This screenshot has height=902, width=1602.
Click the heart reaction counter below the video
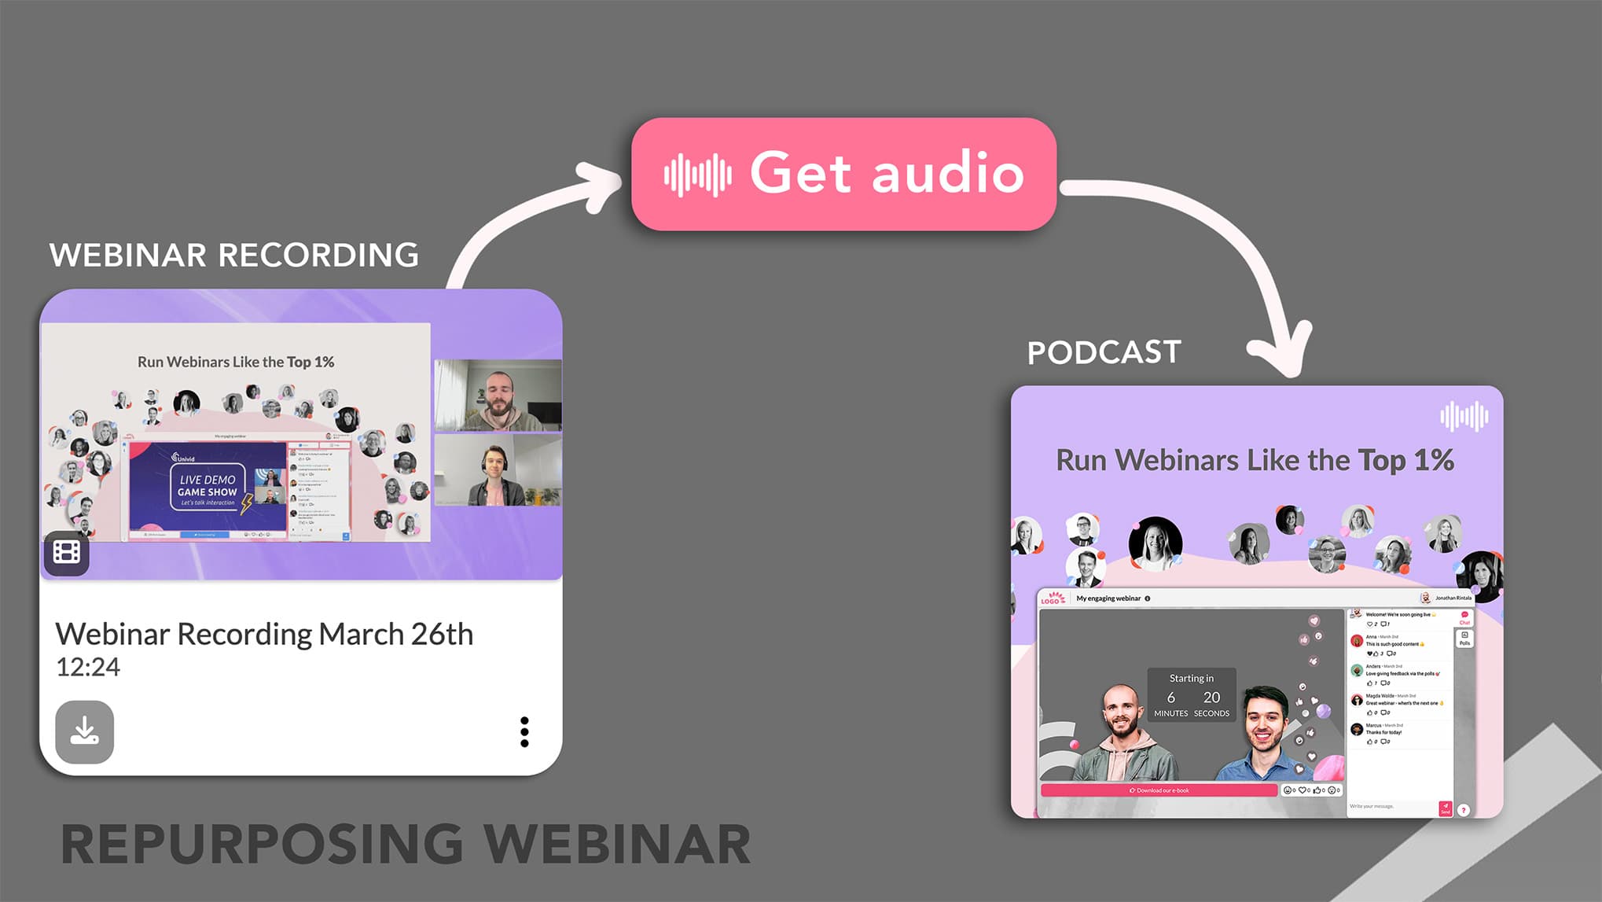tap(1305, 790)
